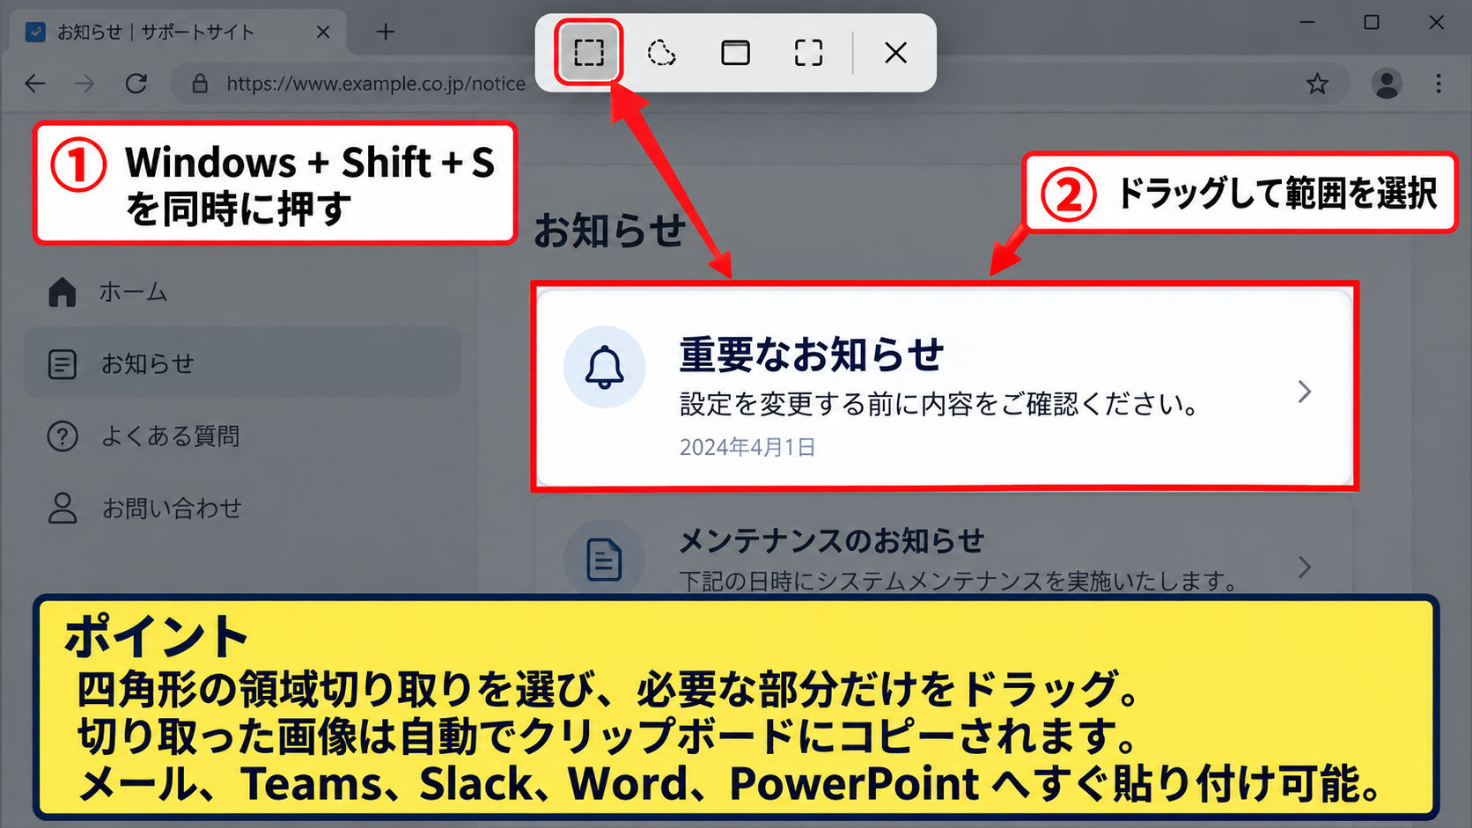Click the padlock site info icon
Viewport: 1472px width, 828px height.
click(x=200, y=84)
